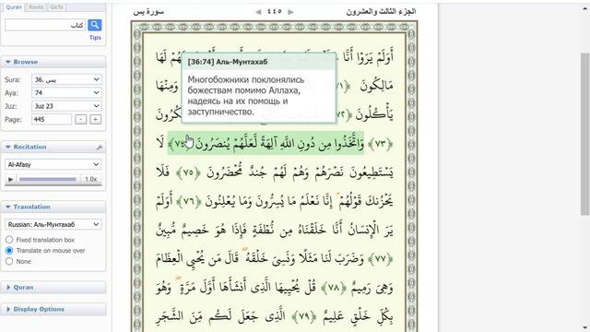Click the verse 75 number marker
The height and width of the screenshot is (332, 590).
188,172
